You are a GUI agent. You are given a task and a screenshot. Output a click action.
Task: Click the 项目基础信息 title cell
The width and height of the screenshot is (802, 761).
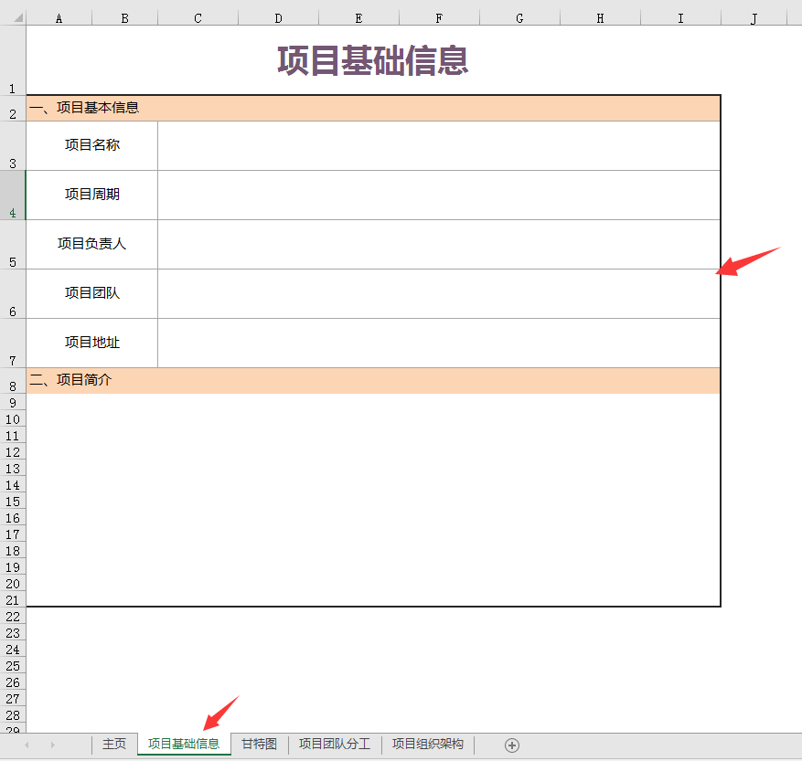point(370,59)
